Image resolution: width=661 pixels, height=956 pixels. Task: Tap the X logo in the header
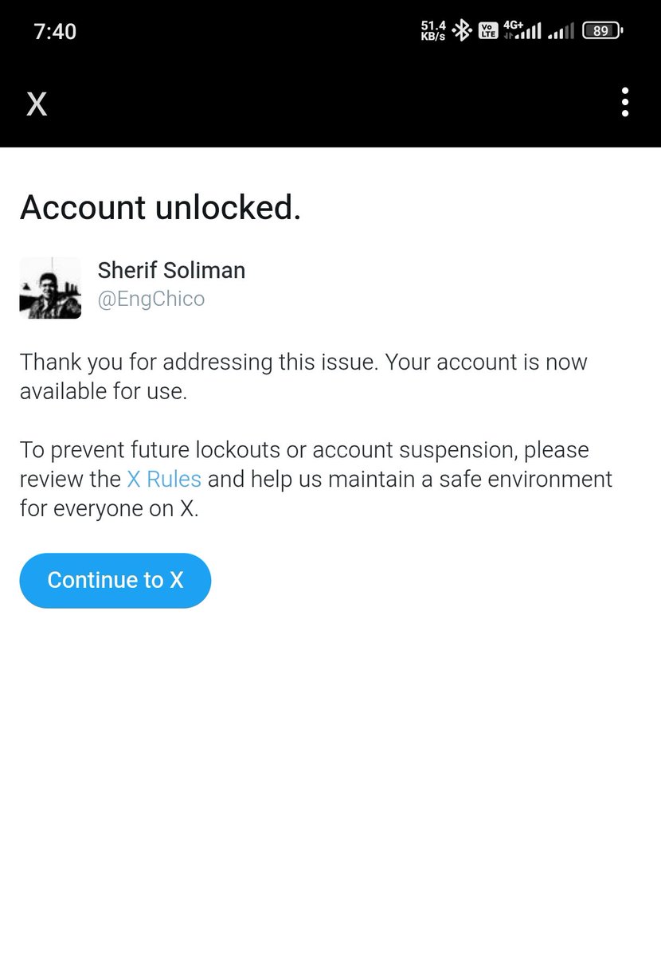tap(37, 104)
